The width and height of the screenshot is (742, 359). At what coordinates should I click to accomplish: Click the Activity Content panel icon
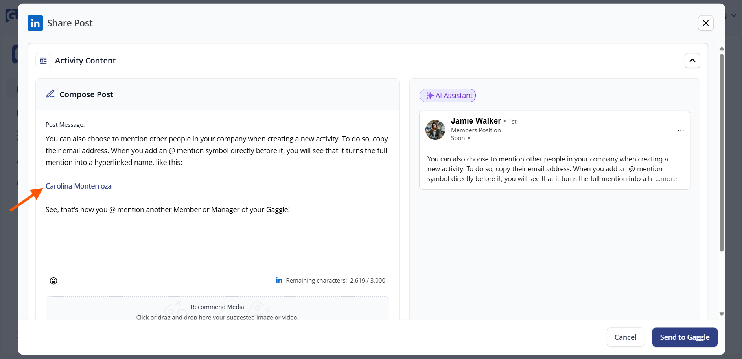pos(43,60)
